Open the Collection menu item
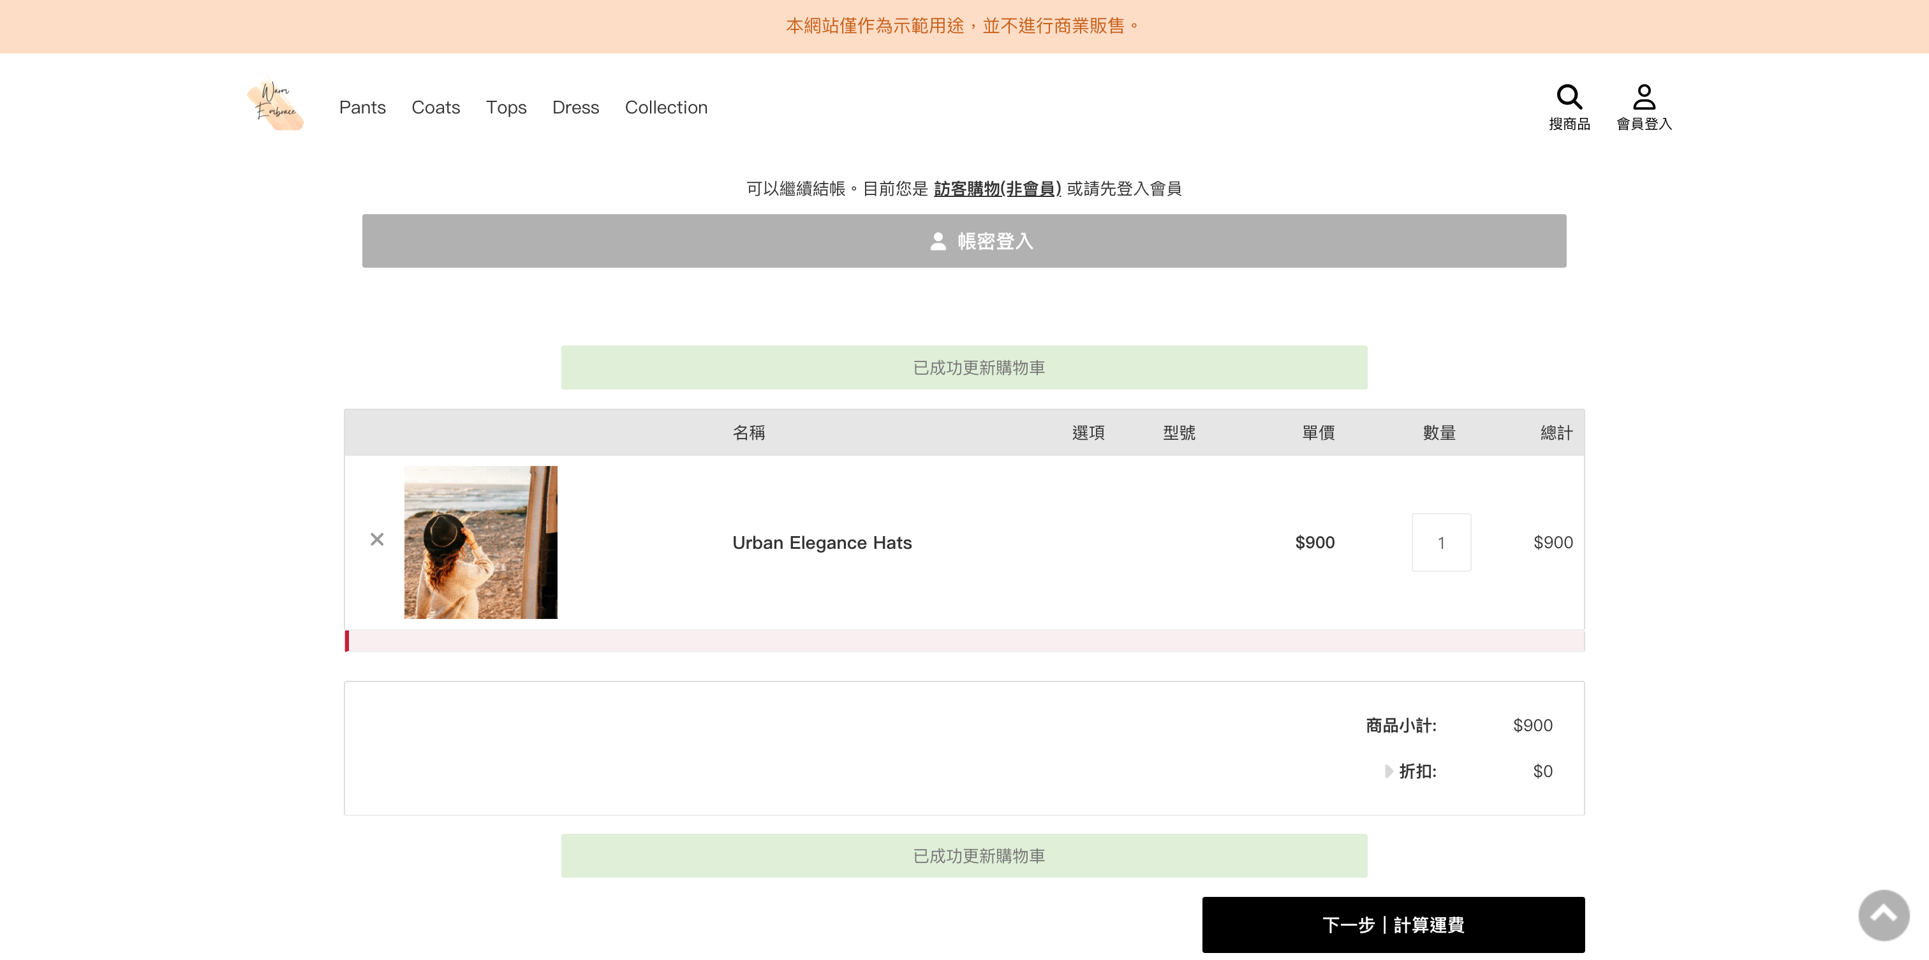This screenshot has height=960, width=1929. pyautogui.click(x=666, y=107)
